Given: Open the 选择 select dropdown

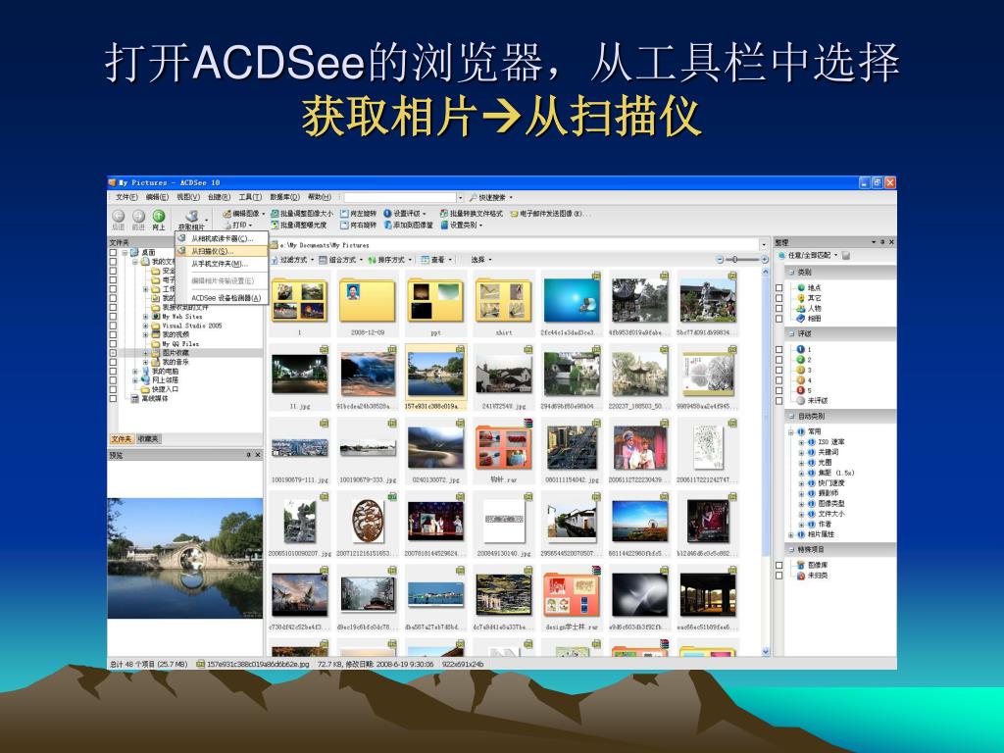Looking at the screenshot, I should 481,259.
